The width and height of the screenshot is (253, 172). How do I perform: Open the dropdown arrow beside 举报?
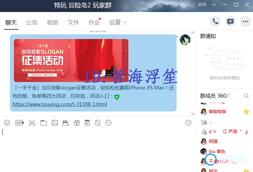(214, 5)
